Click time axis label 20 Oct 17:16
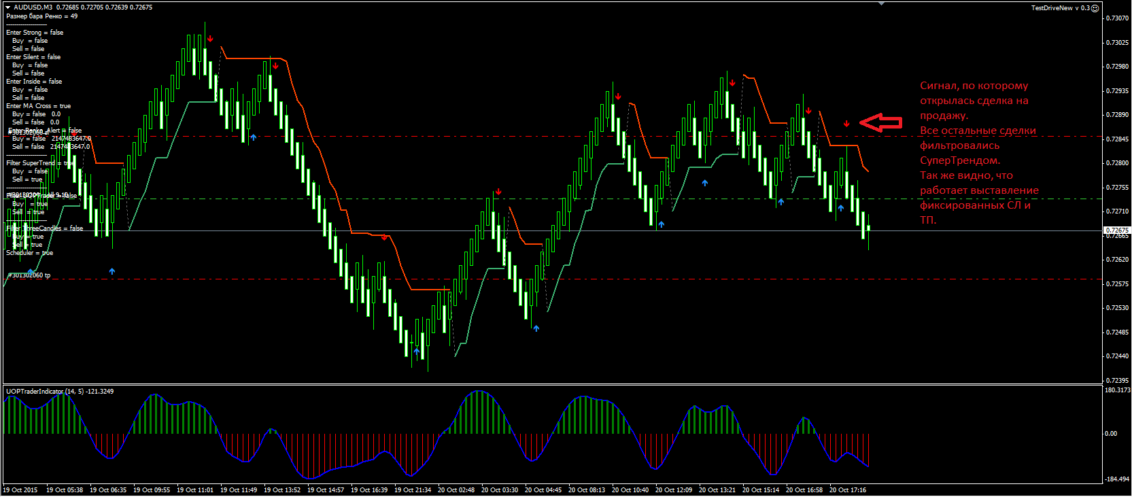The height and width of the screenshot is (497, 1132). (848, 490)
